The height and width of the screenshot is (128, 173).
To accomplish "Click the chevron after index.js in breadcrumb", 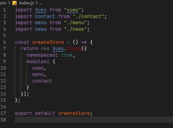I will 37,3.
